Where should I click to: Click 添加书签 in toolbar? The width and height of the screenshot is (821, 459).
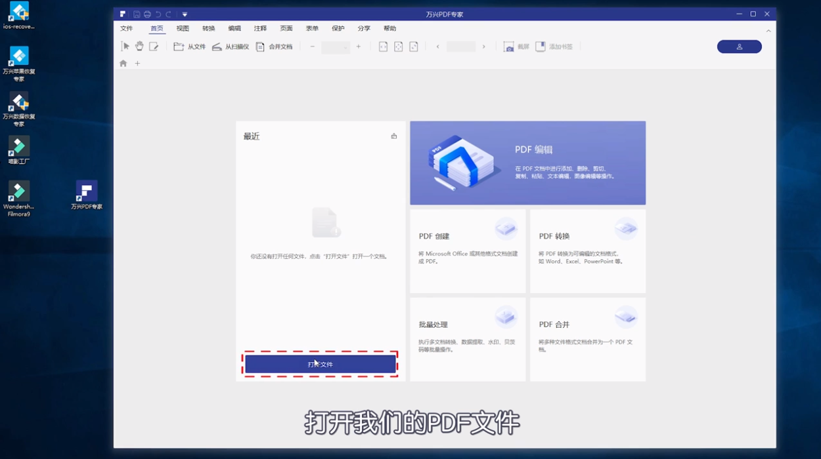554,47
